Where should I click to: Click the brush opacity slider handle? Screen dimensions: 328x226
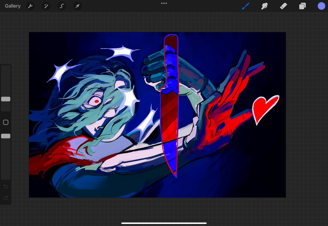[6, 136]
